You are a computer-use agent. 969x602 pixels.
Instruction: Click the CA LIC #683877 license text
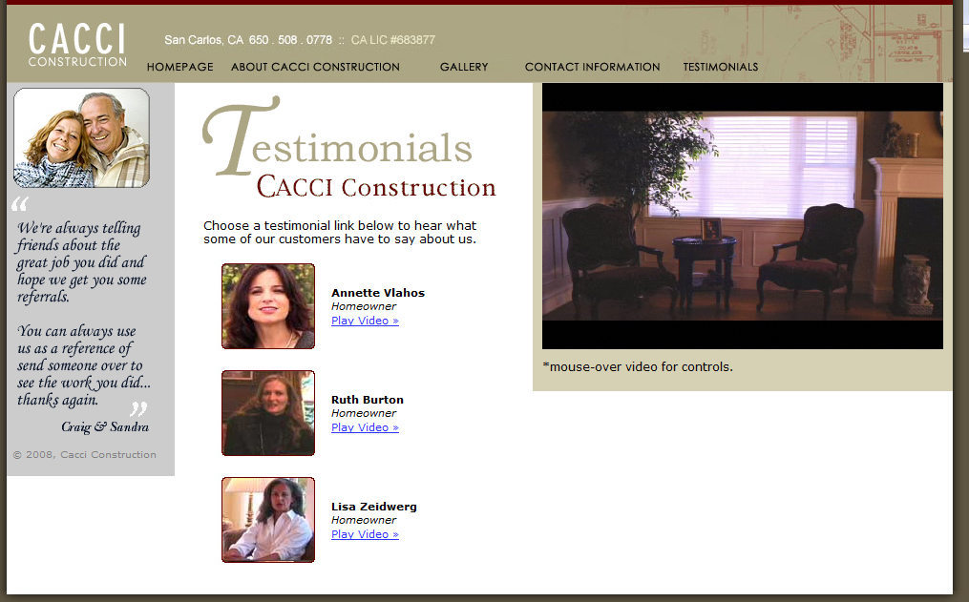coord(394,40)
